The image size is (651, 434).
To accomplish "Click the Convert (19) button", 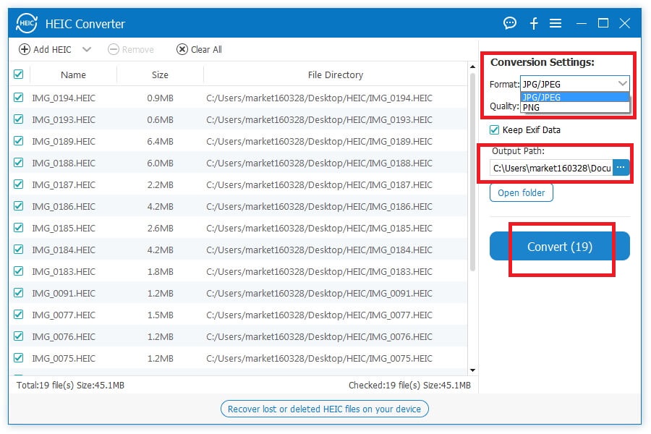I will point(559,247).
